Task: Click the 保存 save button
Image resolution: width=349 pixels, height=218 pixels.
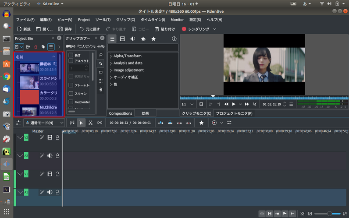Action: pyautogui.click(x=65, y=29)
